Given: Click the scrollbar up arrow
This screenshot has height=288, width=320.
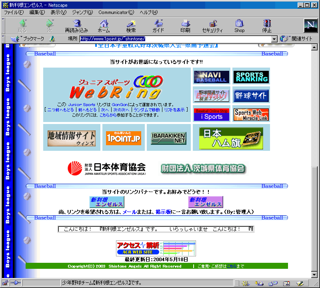Looking at the screenshot, I should [x=314, y=47].
